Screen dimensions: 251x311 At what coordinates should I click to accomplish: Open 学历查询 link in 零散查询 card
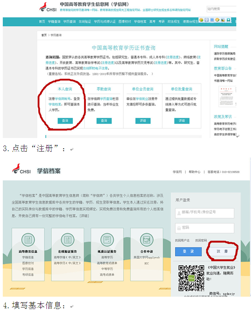point(106,99)
